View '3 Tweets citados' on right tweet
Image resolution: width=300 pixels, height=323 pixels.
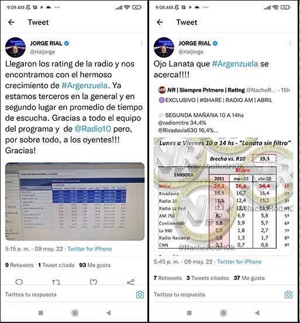coord(208,278)
